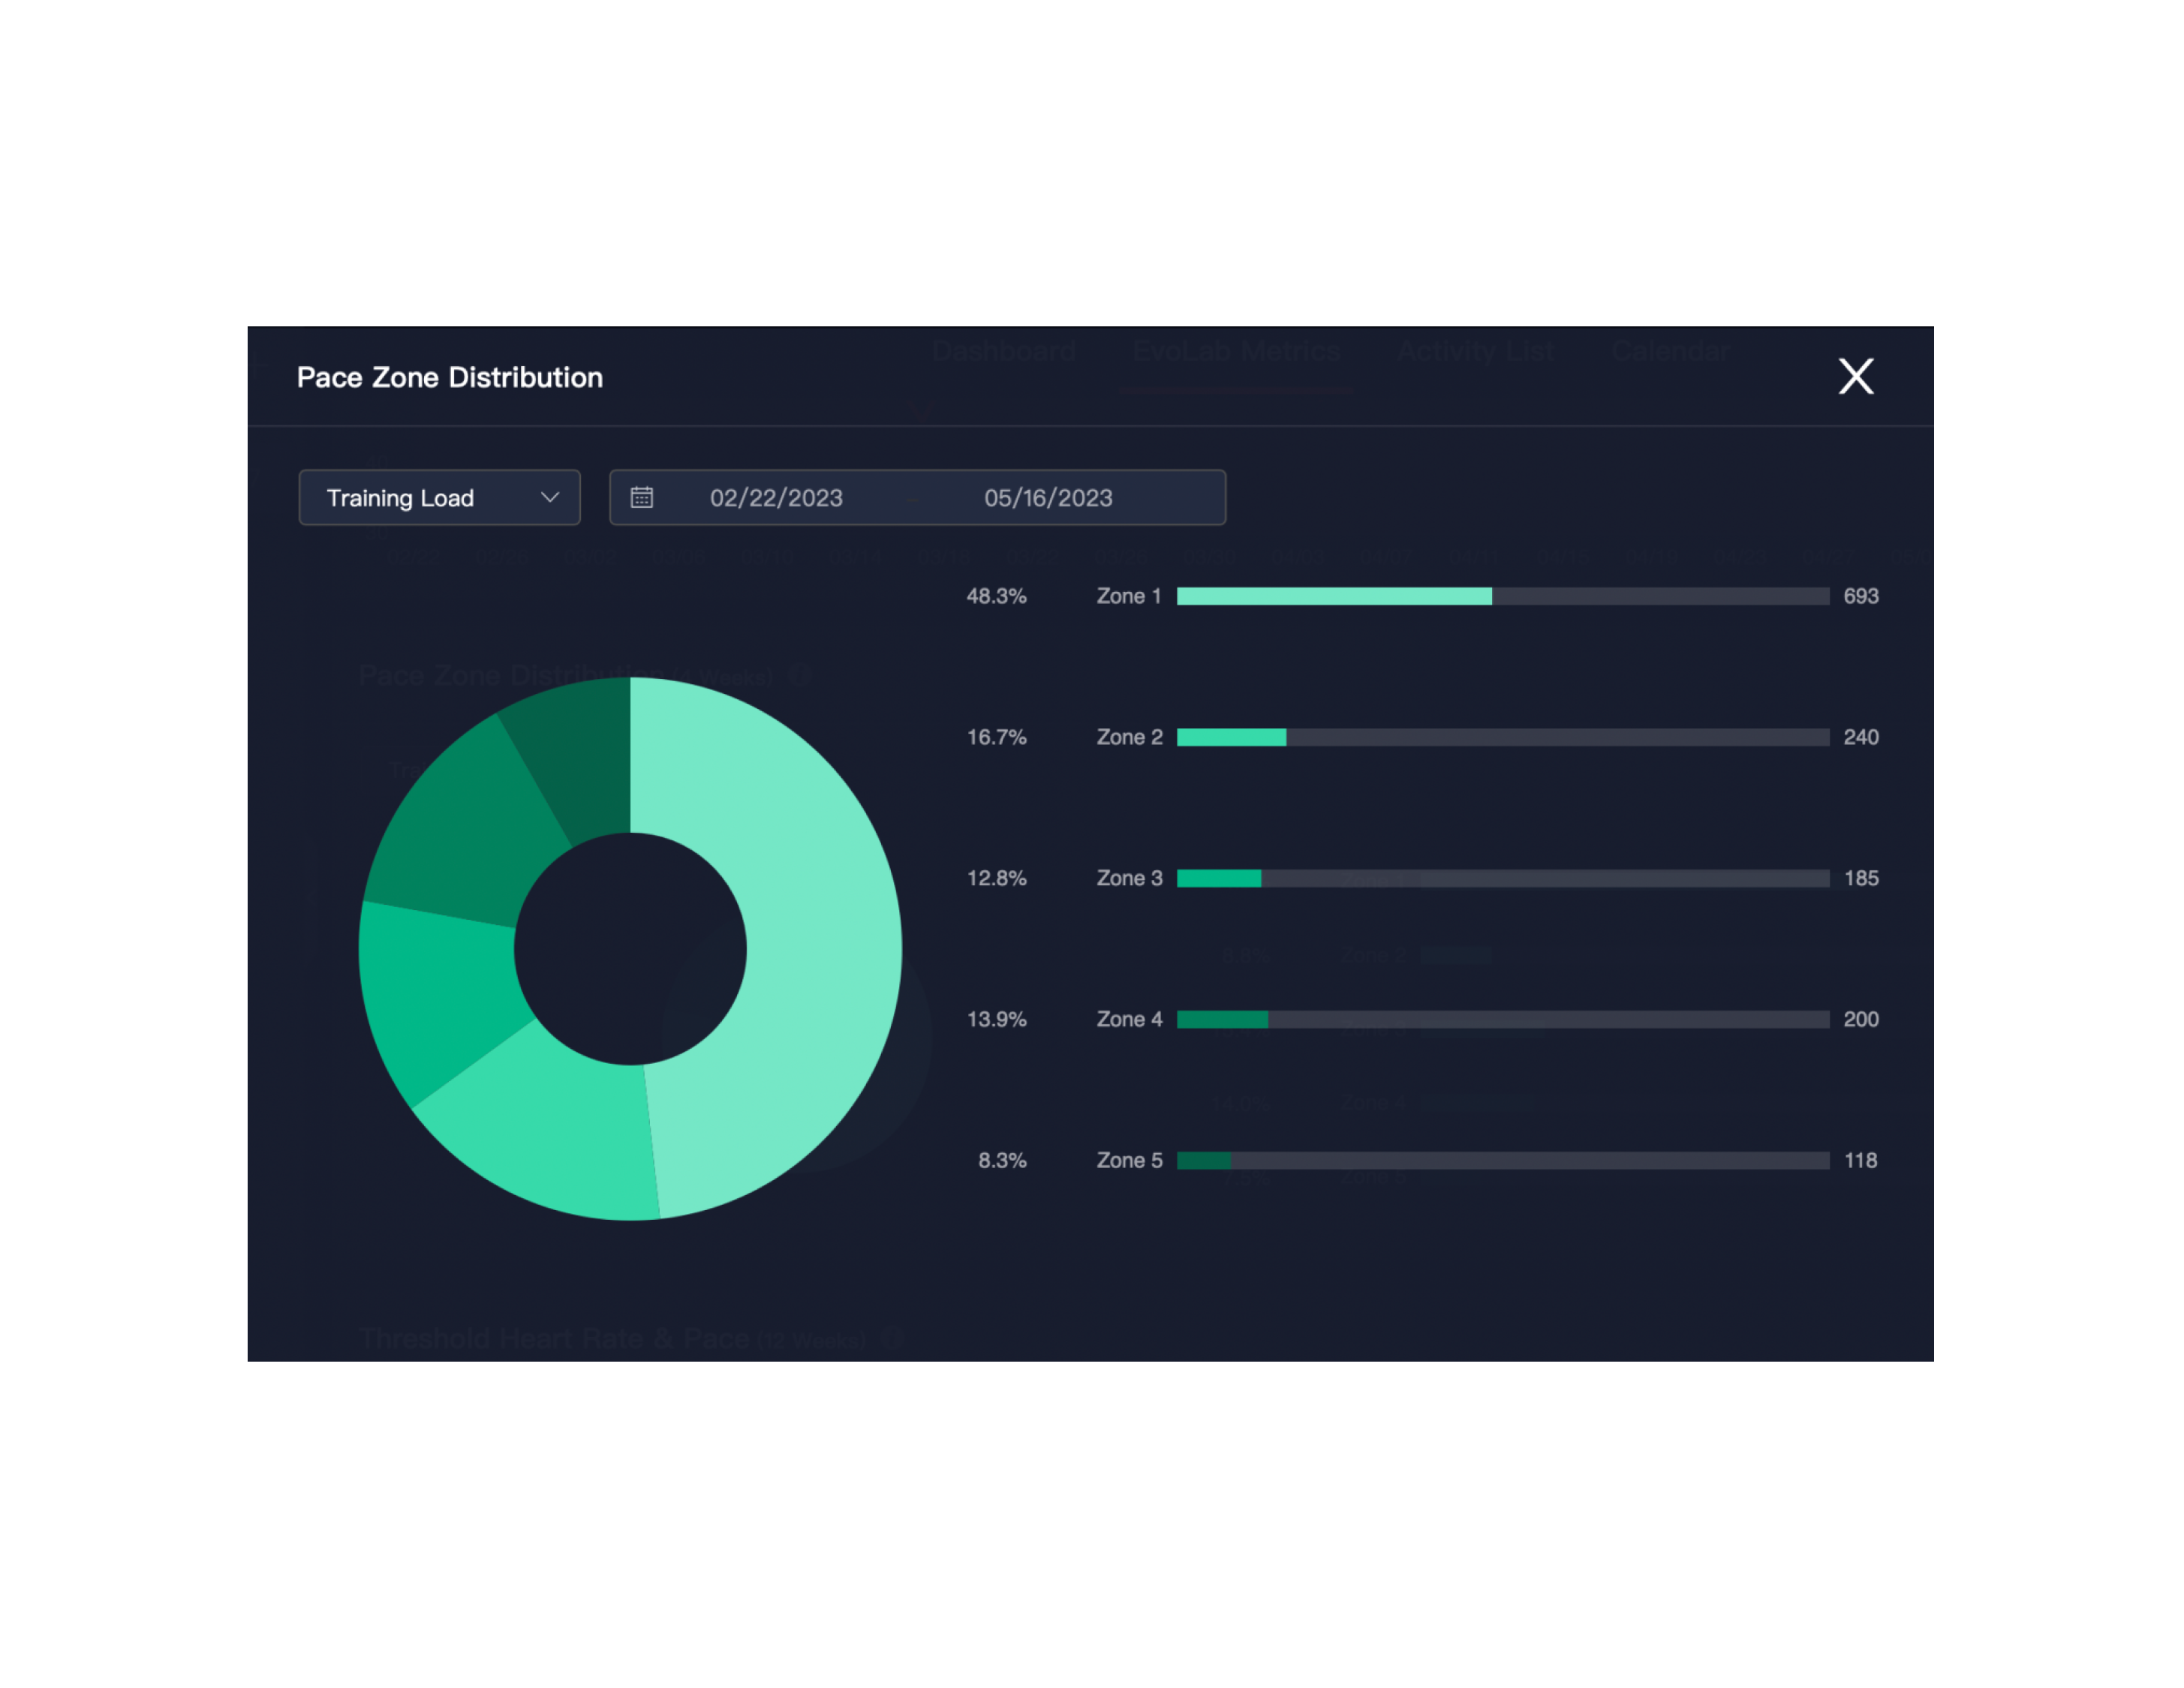Click the 8.3% percentage value
This screenshot has width=2184, height=1688.
1002,1161
